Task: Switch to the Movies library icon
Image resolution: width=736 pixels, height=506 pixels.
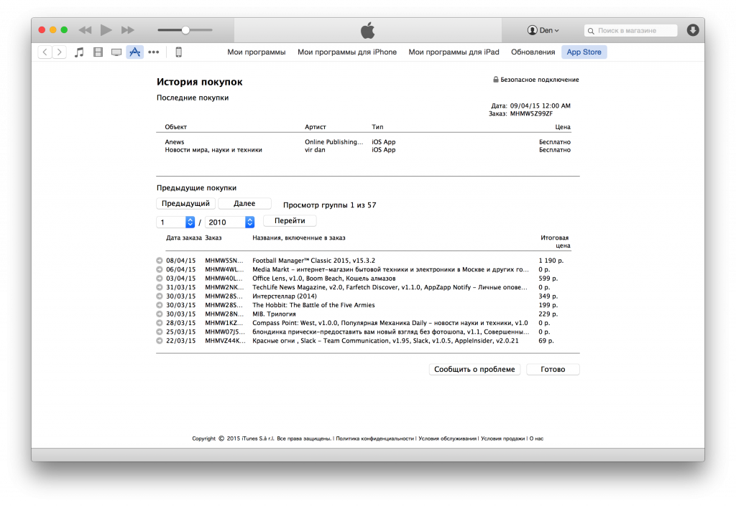Action: click(x=98, y=52)
